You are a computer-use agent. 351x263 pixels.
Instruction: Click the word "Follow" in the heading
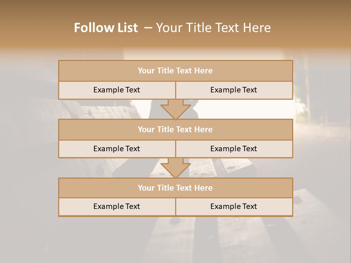(x=91, y=27)
